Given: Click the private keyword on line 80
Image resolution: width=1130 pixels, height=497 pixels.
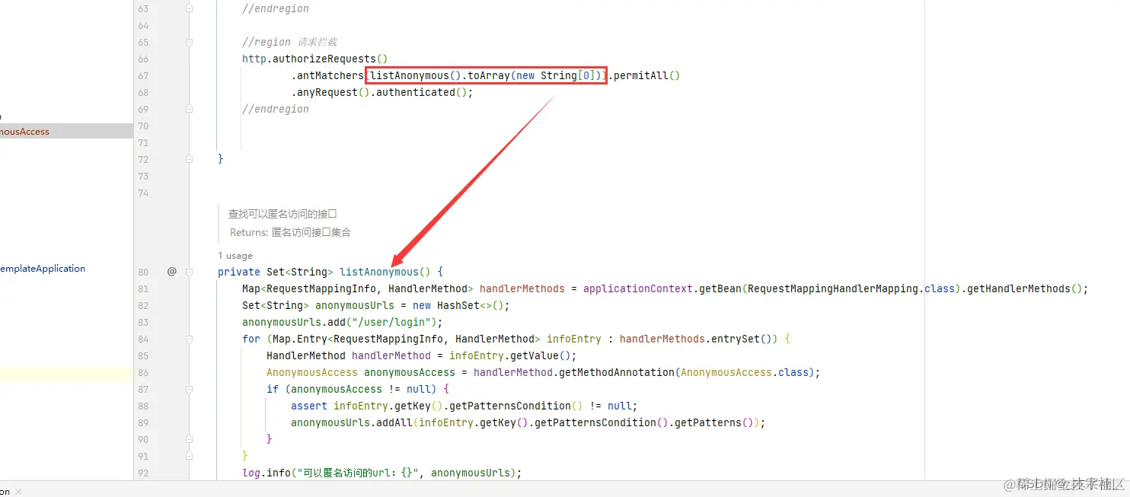Looking at the screenshot, I should [239, 272].
